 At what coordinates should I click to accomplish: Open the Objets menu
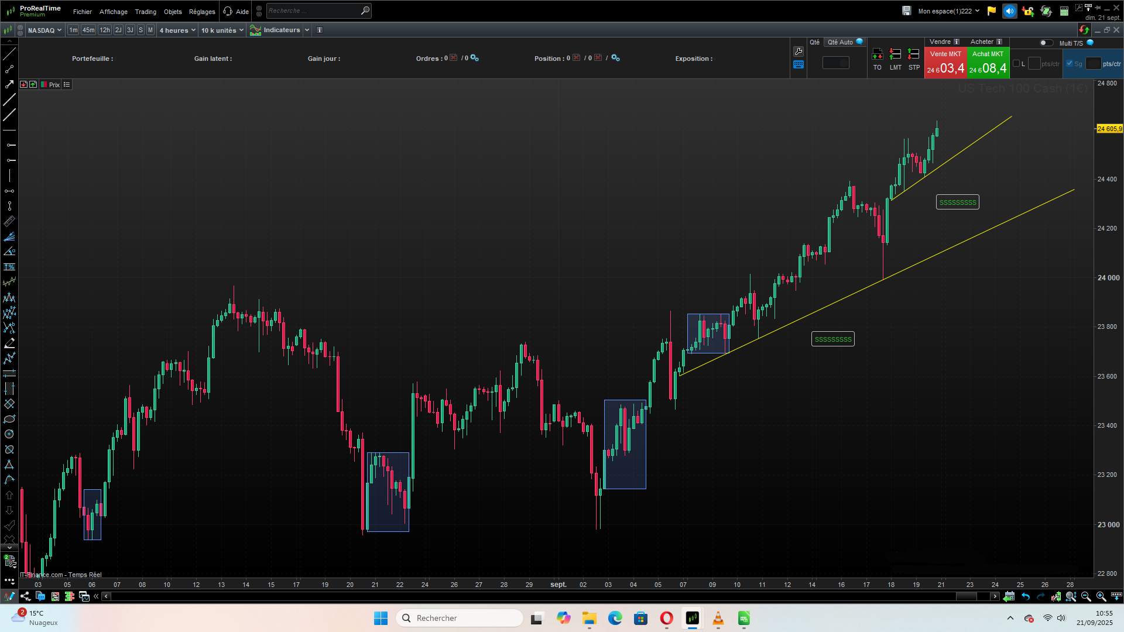[173, 12]
